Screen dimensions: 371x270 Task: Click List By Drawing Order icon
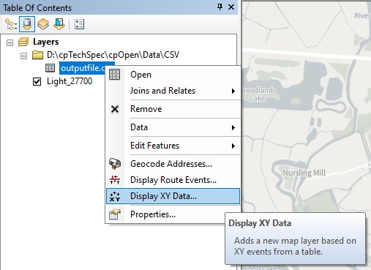click(11, 24)
